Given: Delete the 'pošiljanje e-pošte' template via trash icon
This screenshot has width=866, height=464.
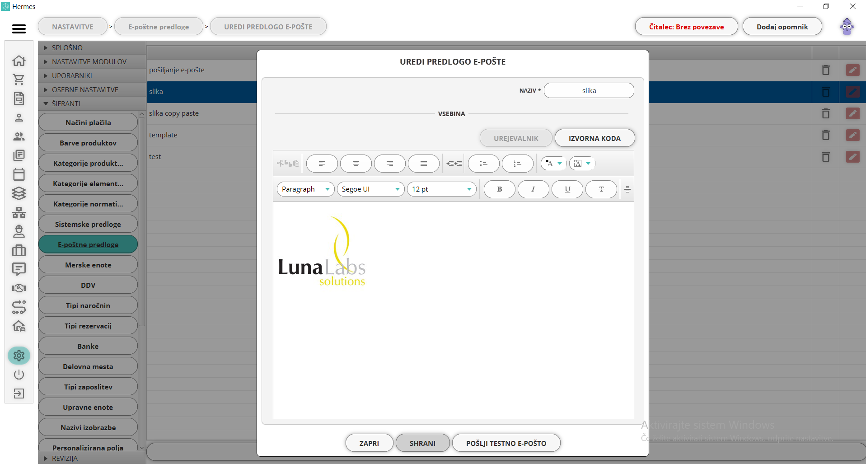Looking at the screenshot, I should click(825, 70).
